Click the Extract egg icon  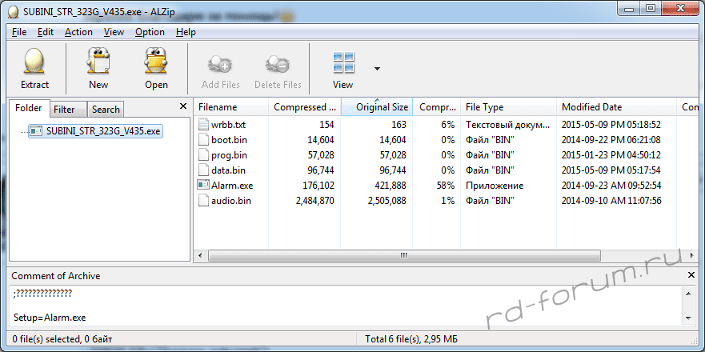coord(34,62)
